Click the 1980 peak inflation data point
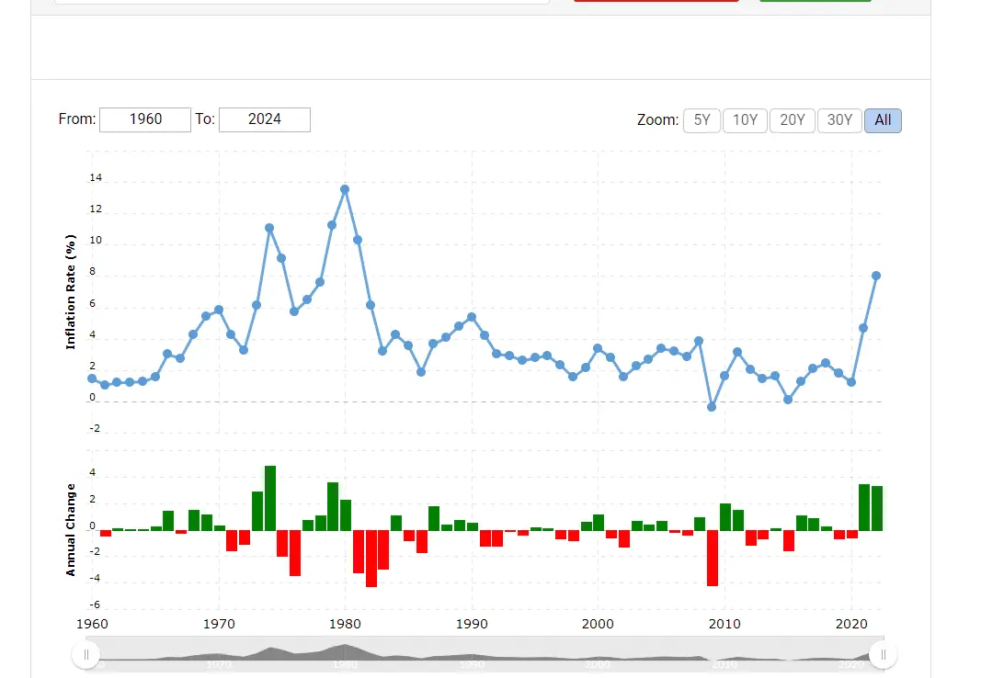 coord(345,189)
